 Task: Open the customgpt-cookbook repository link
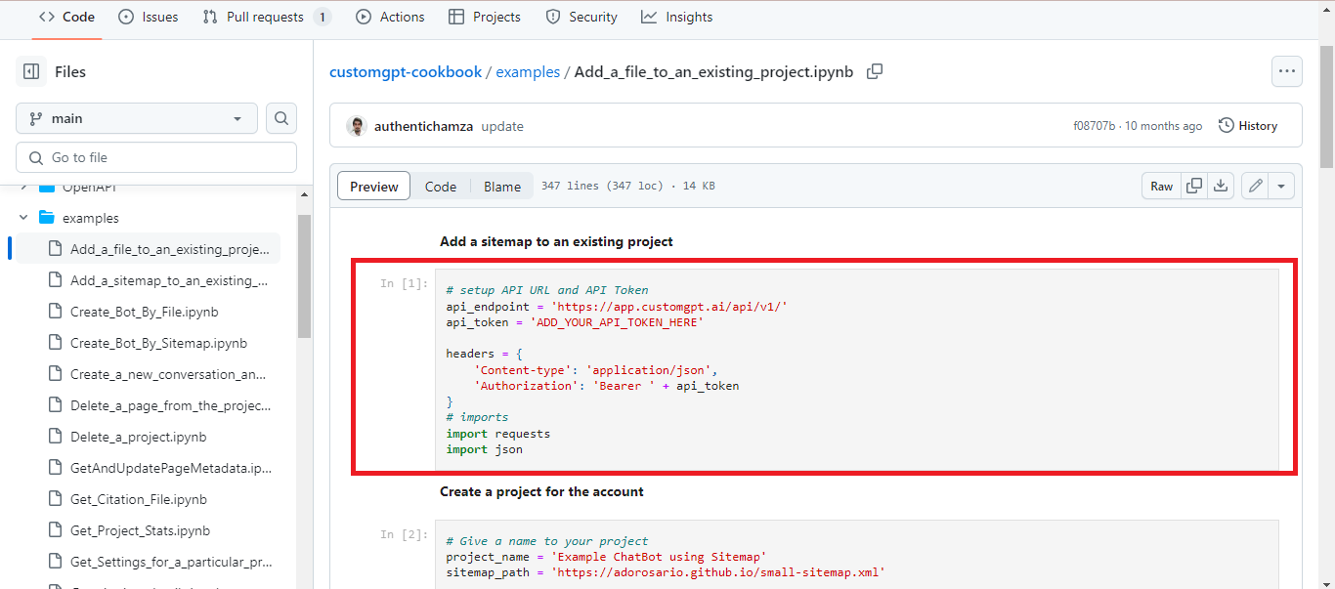pyautogui.click(x=405, y=71)
